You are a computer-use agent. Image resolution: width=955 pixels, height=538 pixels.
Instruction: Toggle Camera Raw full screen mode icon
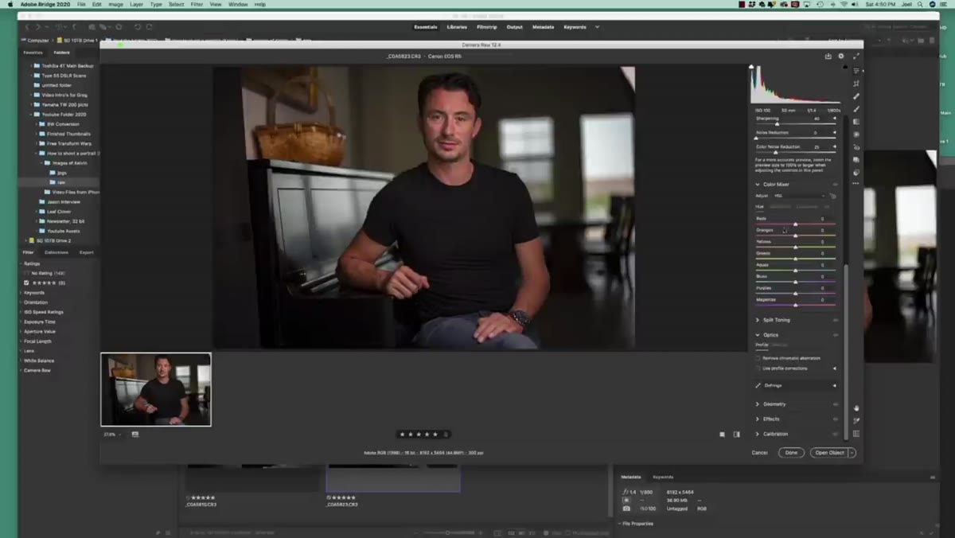pos(856,56)
